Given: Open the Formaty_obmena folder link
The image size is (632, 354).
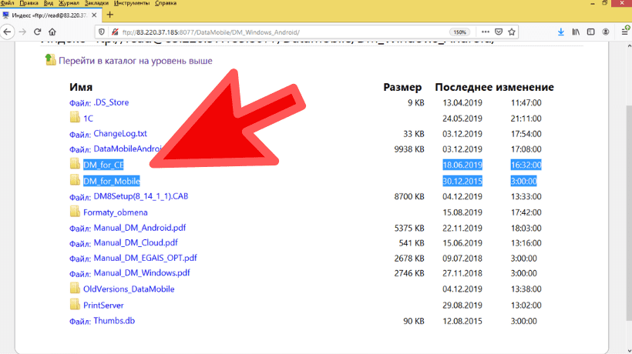Looking at the screenshot, I should (x=116, y=212).
